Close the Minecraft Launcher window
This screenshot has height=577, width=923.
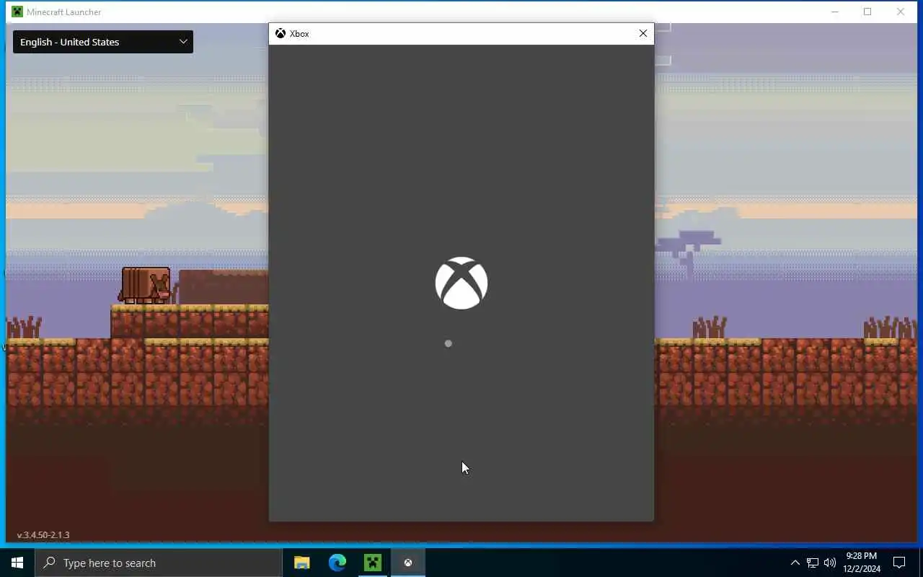(x=901, y=12)
